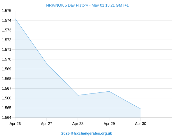The height and width of the screenshot is (139, 173).
Task: Select the Apr 27 axis label
Action: tap(46, 124)
